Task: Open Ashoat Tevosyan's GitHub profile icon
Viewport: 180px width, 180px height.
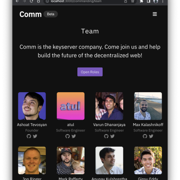Action: pyautogui.click(x=29, y=136)
